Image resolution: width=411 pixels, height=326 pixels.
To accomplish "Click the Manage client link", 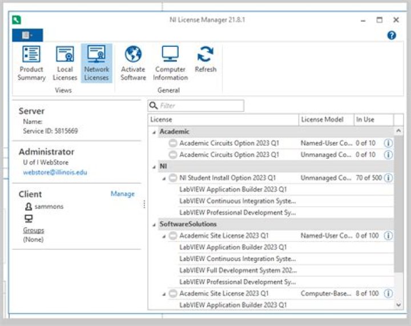I will (x=122, y=194).
